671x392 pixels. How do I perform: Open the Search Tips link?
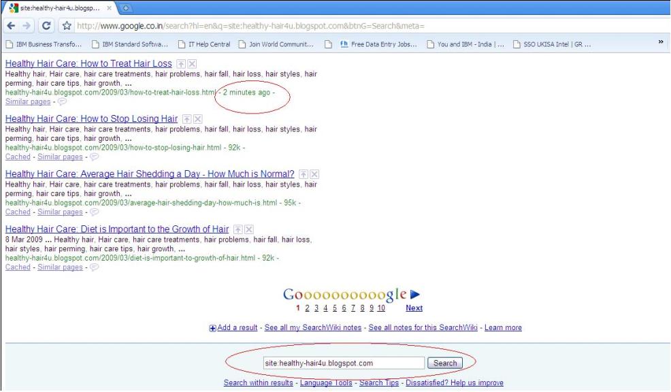[379, 383]
